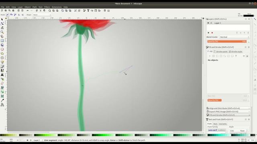
Task: Open the Filters menu
Action: click(x=47, y=7)
